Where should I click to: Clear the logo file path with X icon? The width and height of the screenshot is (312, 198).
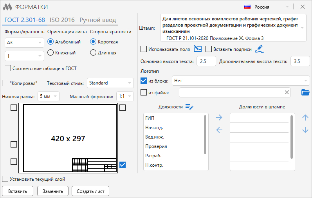click(287, 92)
